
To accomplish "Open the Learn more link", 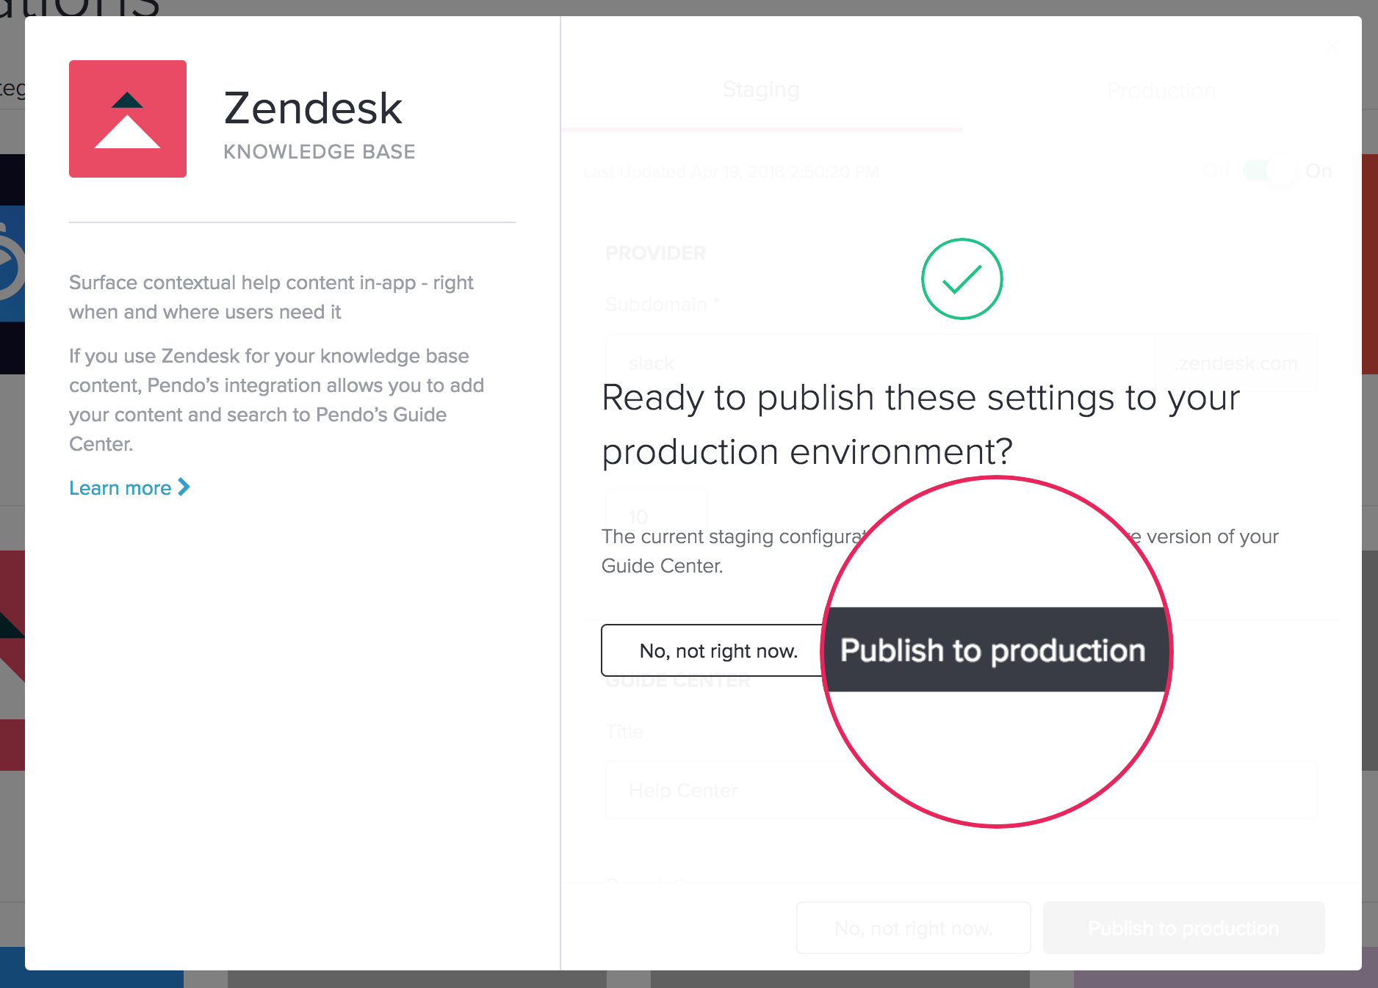I will coord(120,487).
